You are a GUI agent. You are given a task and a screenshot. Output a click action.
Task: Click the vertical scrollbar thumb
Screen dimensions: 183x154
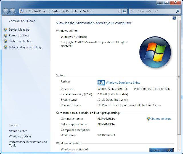(179, 77)
